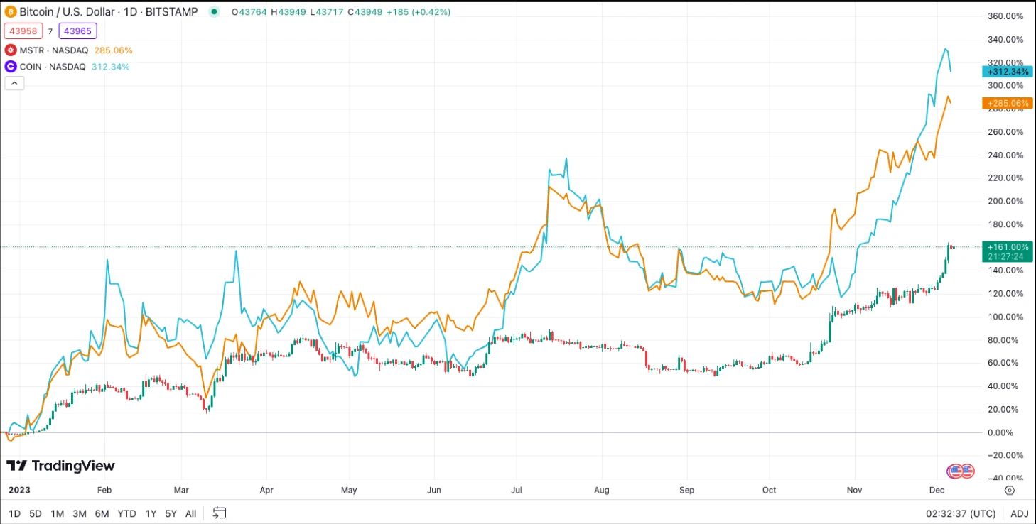
Task: Click the 260.00% price axis label
Action: pyautogui.click(x=1005, y=132)
